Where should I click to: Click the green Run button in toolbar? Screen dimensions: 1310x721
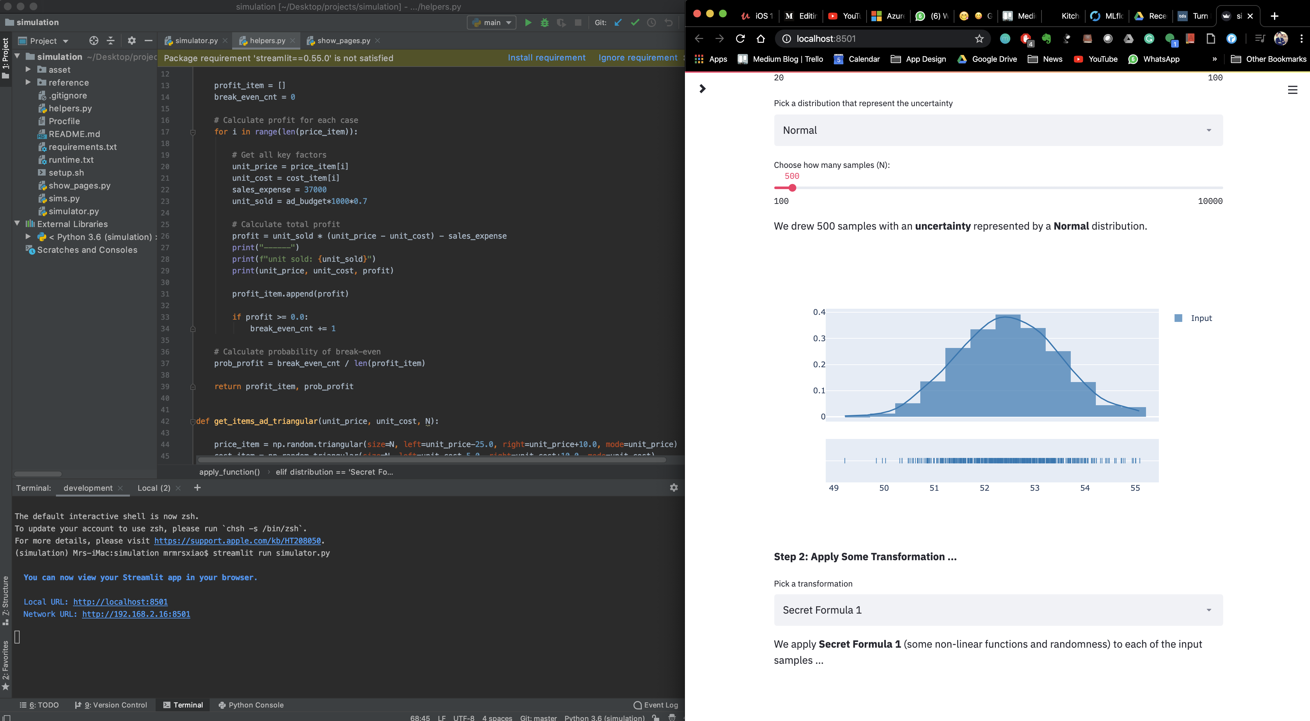(x=528, y=23)
